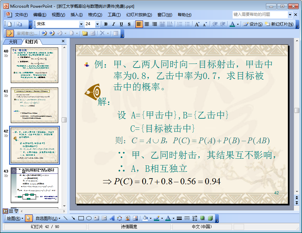Switch to slide sorter view
Image resolution: width=302 pixels, height=233 pixels.
tap(11, 211)
